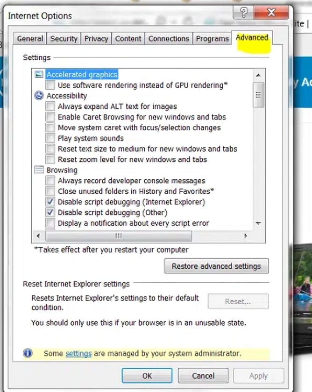Screen dimensions: 312x392
Task: Click the Internet Options title bar text
Action: pos(40,16)
